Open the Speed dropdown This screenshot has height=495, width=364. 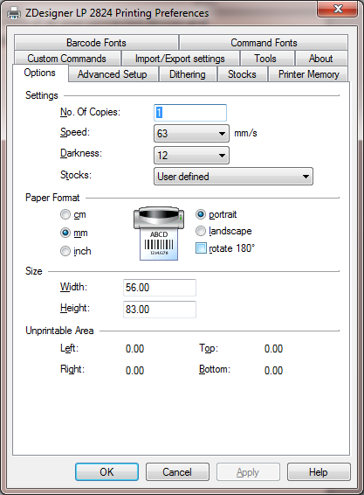[191, 134]
